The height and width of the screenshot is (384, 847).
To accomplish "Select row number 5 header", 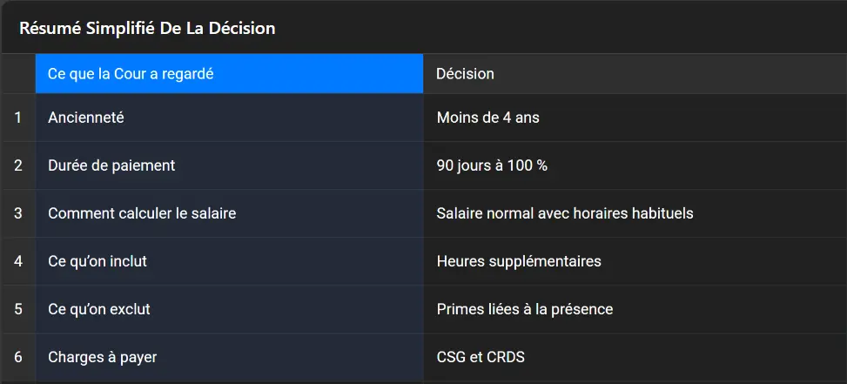I will coord(17,309).
